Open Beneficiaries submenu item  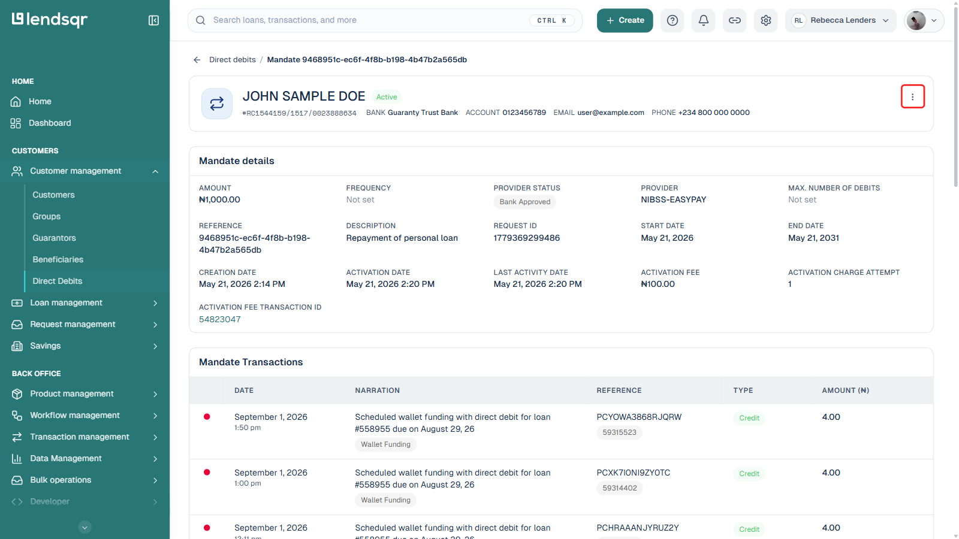[x=58, y=260]
